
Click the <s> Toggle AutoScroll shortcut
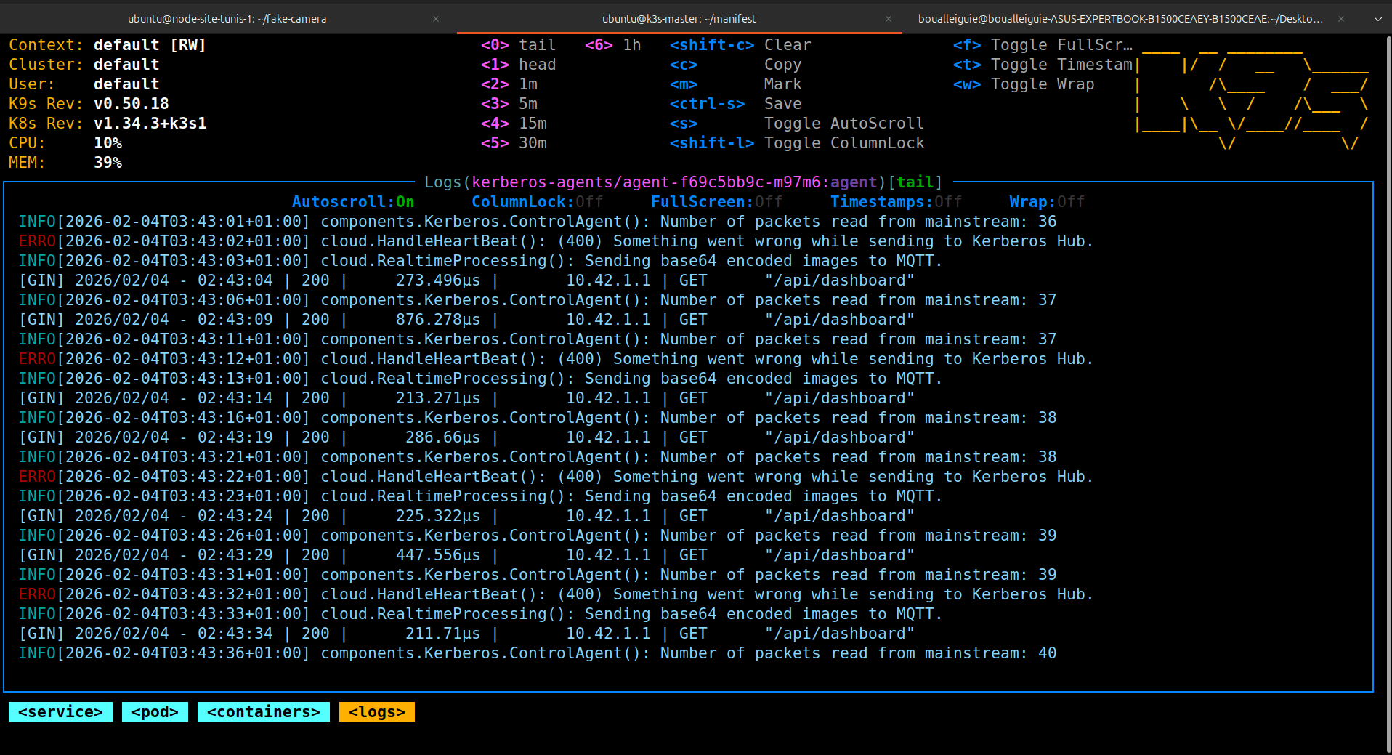[797, 124]
